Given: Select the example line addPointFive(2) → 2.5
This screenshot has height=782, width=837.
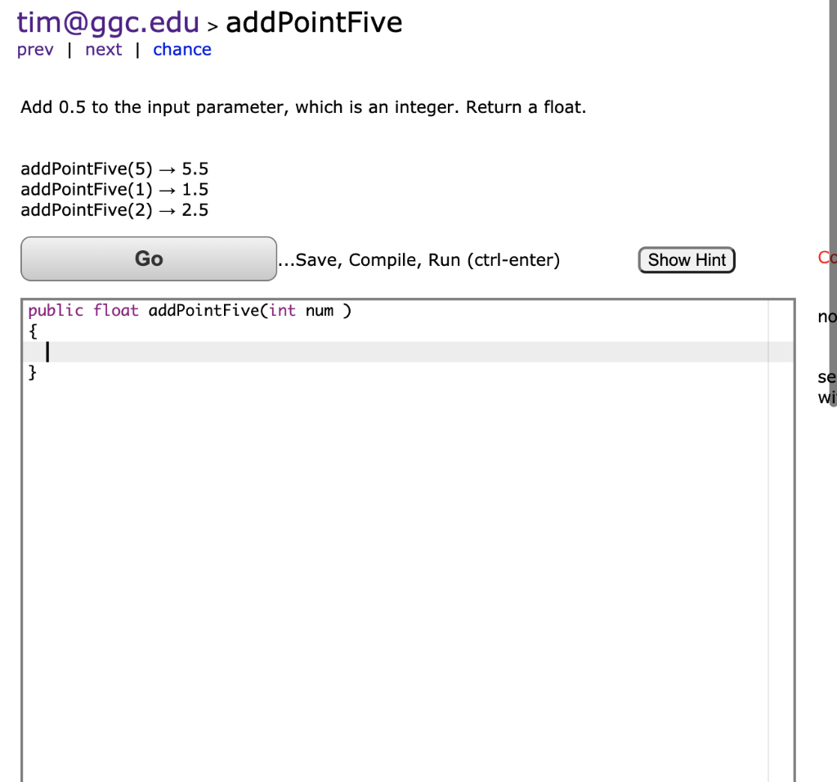Looking at the screenshot, I should coord(114,209).
